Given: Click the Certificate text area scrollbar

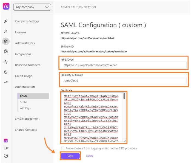Looking at the screenshot, I should pos(124,96).
